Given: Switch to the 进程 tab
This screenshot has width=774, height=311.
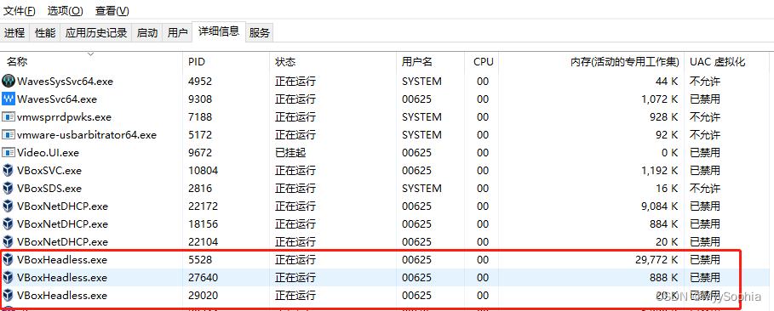Looking at the screenshot, I should click(14, 33).
